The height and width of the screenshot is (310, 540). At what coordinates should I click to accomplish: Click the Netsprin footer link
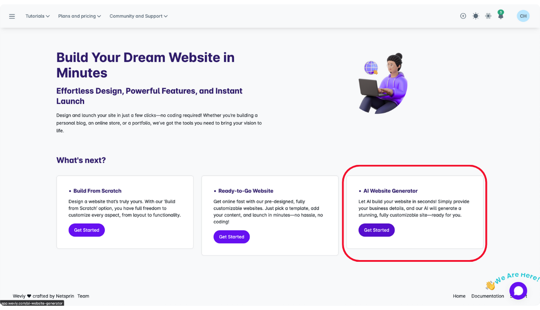point(65,296)
